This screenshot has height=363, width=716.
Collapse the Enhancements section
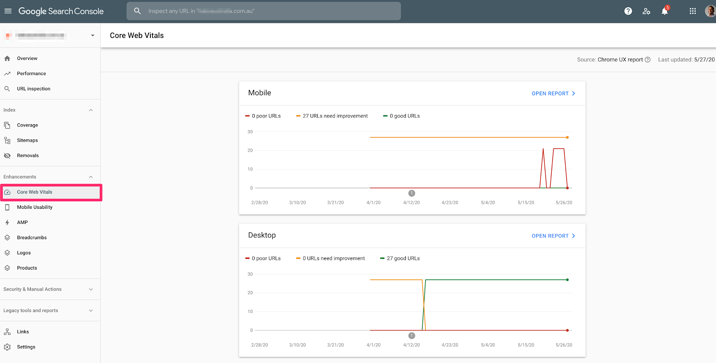pos(91,177)
